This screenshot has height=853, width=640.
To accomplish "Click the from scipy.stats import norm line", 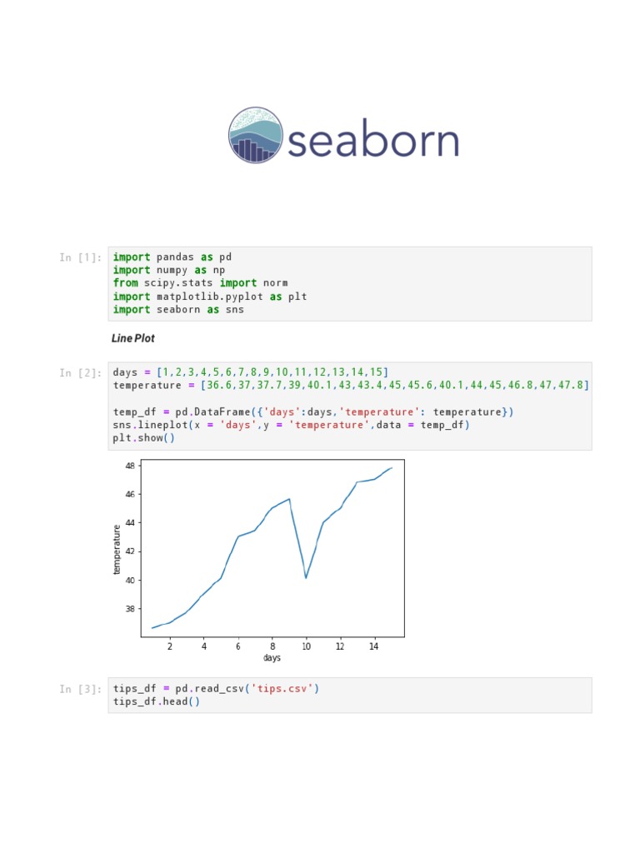I will click(200, 283).
